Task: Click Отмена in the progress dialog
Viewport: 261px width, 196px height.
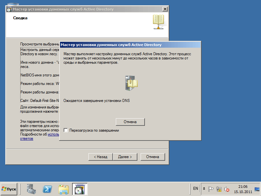Action: [x=130, y=122]
